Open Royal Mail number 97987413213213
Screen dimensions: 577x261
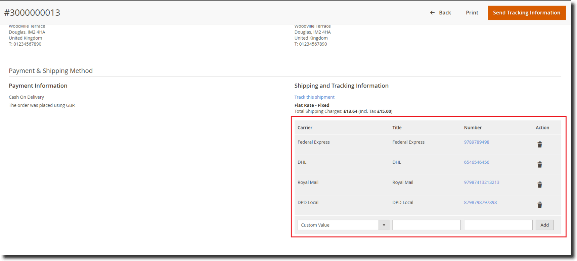click(481, 182)
